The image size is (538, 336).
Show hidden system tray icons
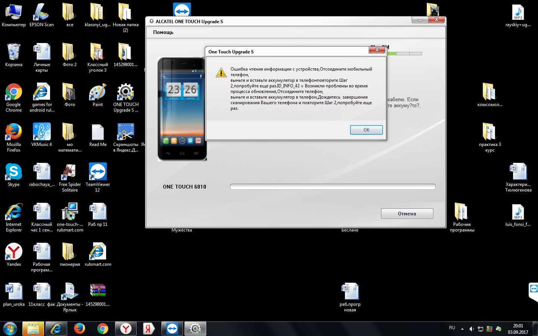[462, 329]
